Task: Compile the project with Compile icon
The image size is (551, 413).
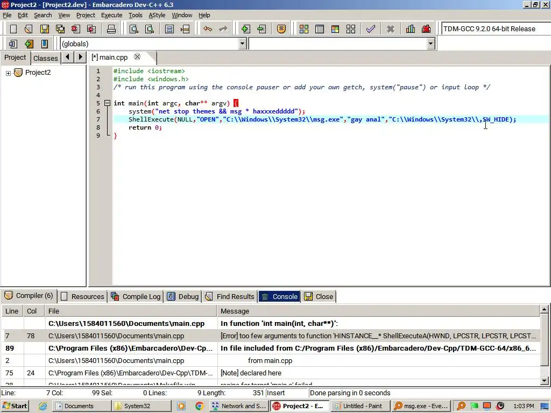Action: click(x=304, y=29)
